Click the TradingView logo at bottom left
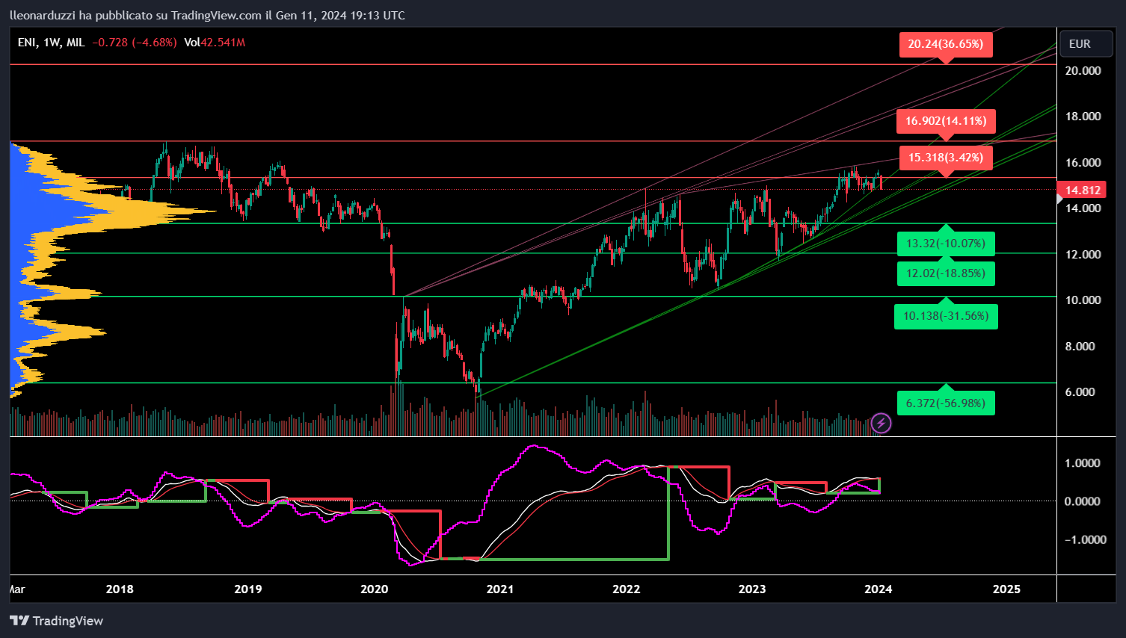This screenshot has width=1126, height=638. pyautogui.click(x=56, y=621)
